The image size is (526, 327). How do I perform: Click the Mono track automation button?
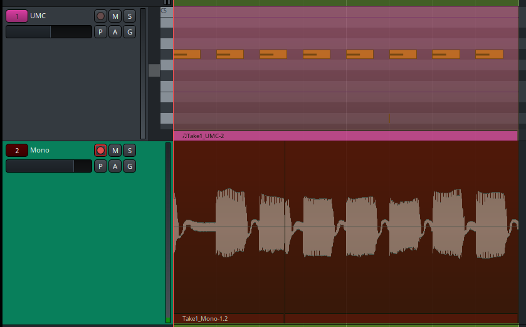115,166
